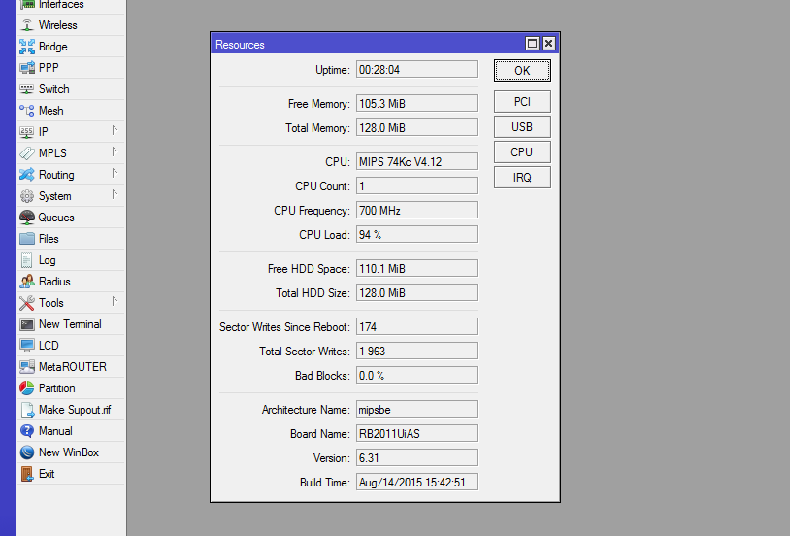Click the PCI button

(522, 102)
